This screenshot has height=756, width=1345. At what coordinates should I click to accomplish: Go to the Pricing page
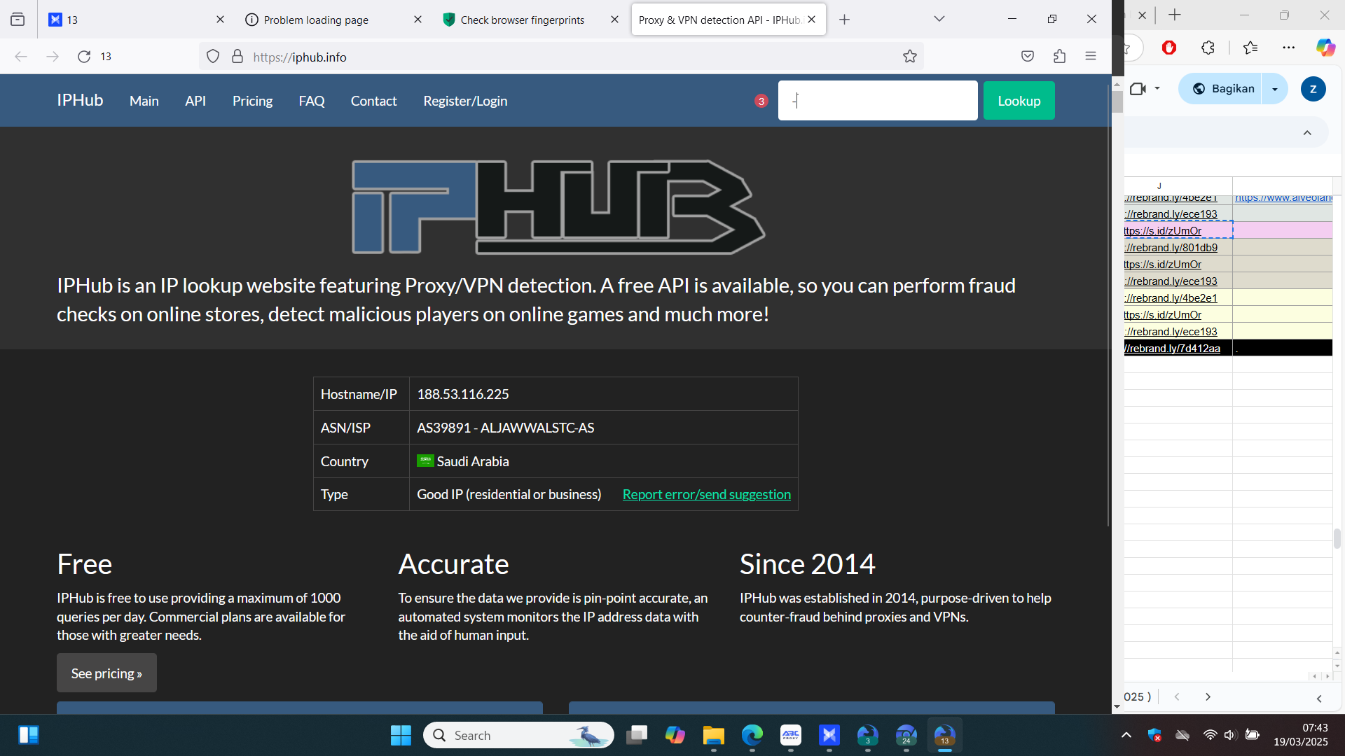253,101
